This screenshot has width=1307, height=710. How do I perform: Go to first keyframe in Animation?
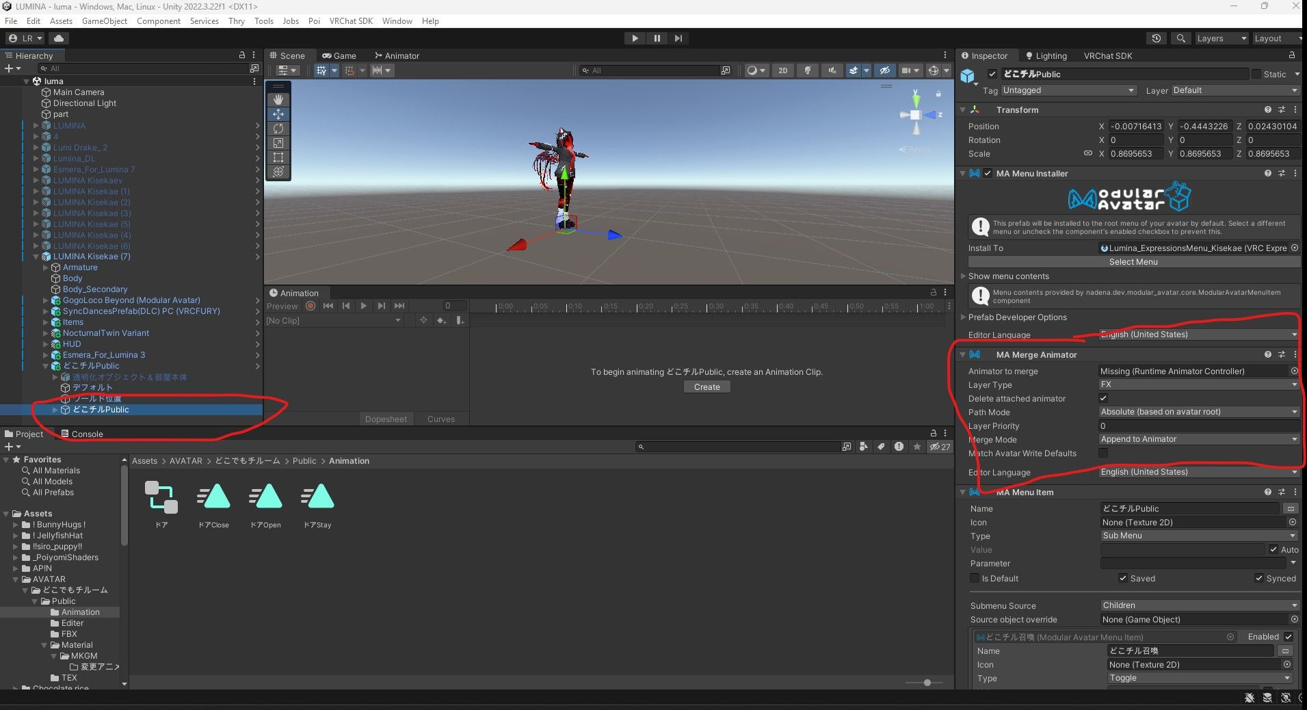pyautogui.click(x=328, y=306)
